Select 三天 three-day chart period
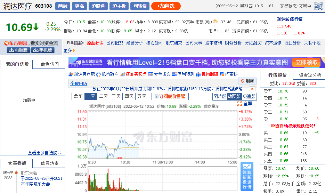 [x=116, y=96]
